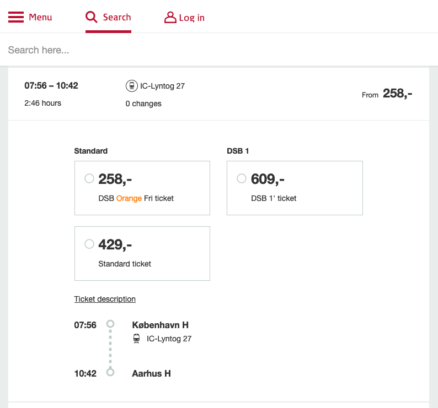
Task: Click the København H station name
Action: click(160, 325)
